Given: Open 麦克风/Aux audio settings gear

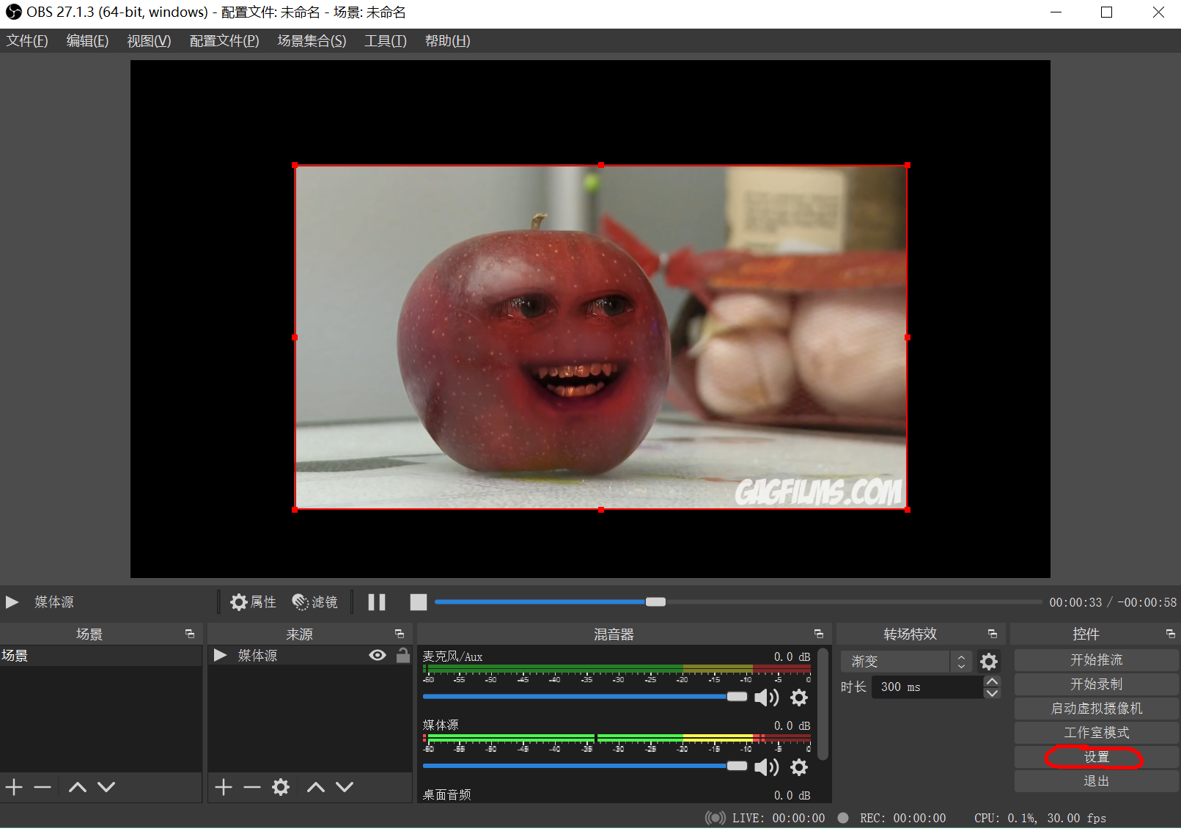Looking at the screenshot, I should pos(799,698).
